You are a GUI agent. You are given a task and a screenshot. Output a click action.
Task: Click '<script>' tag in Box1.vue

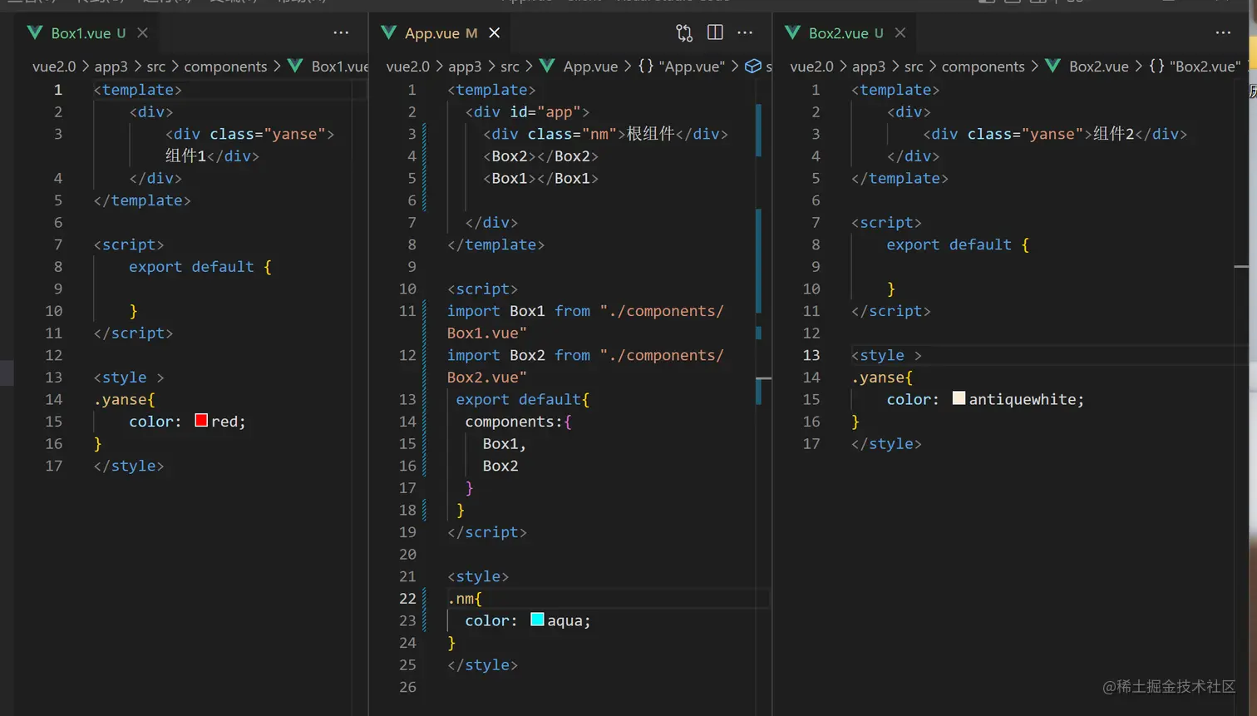129,244
